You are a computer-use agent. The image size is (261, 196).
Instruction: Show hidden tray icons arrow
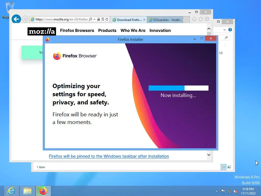217,191
